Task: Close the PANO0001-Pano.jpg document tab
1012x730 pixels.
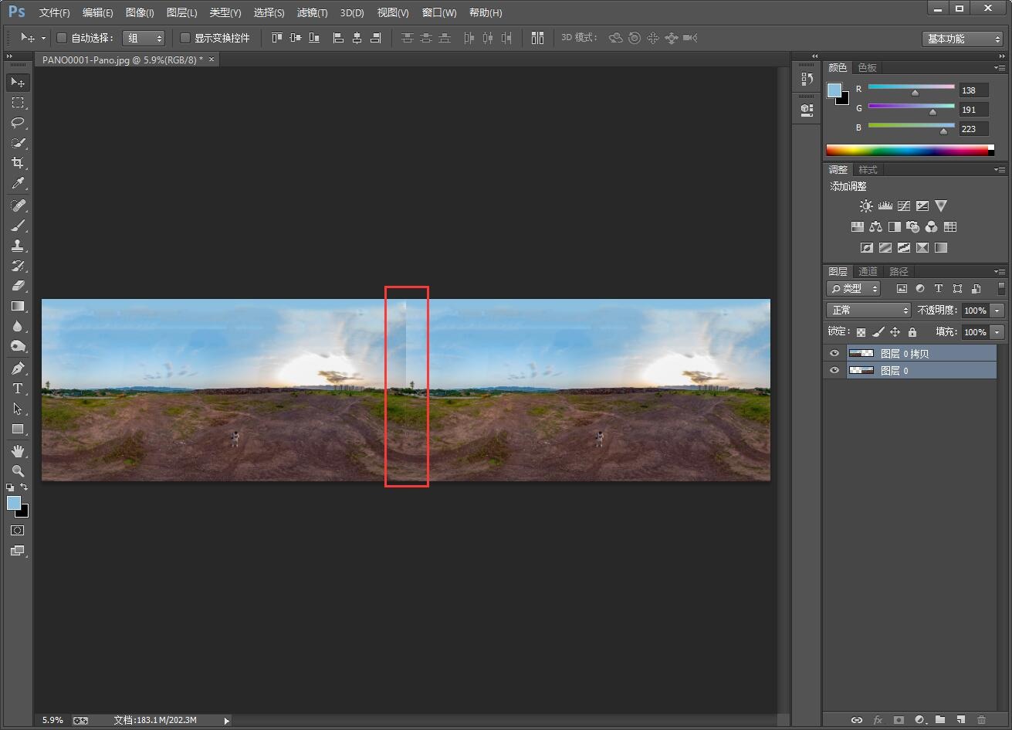Action: tap(212, 59)
